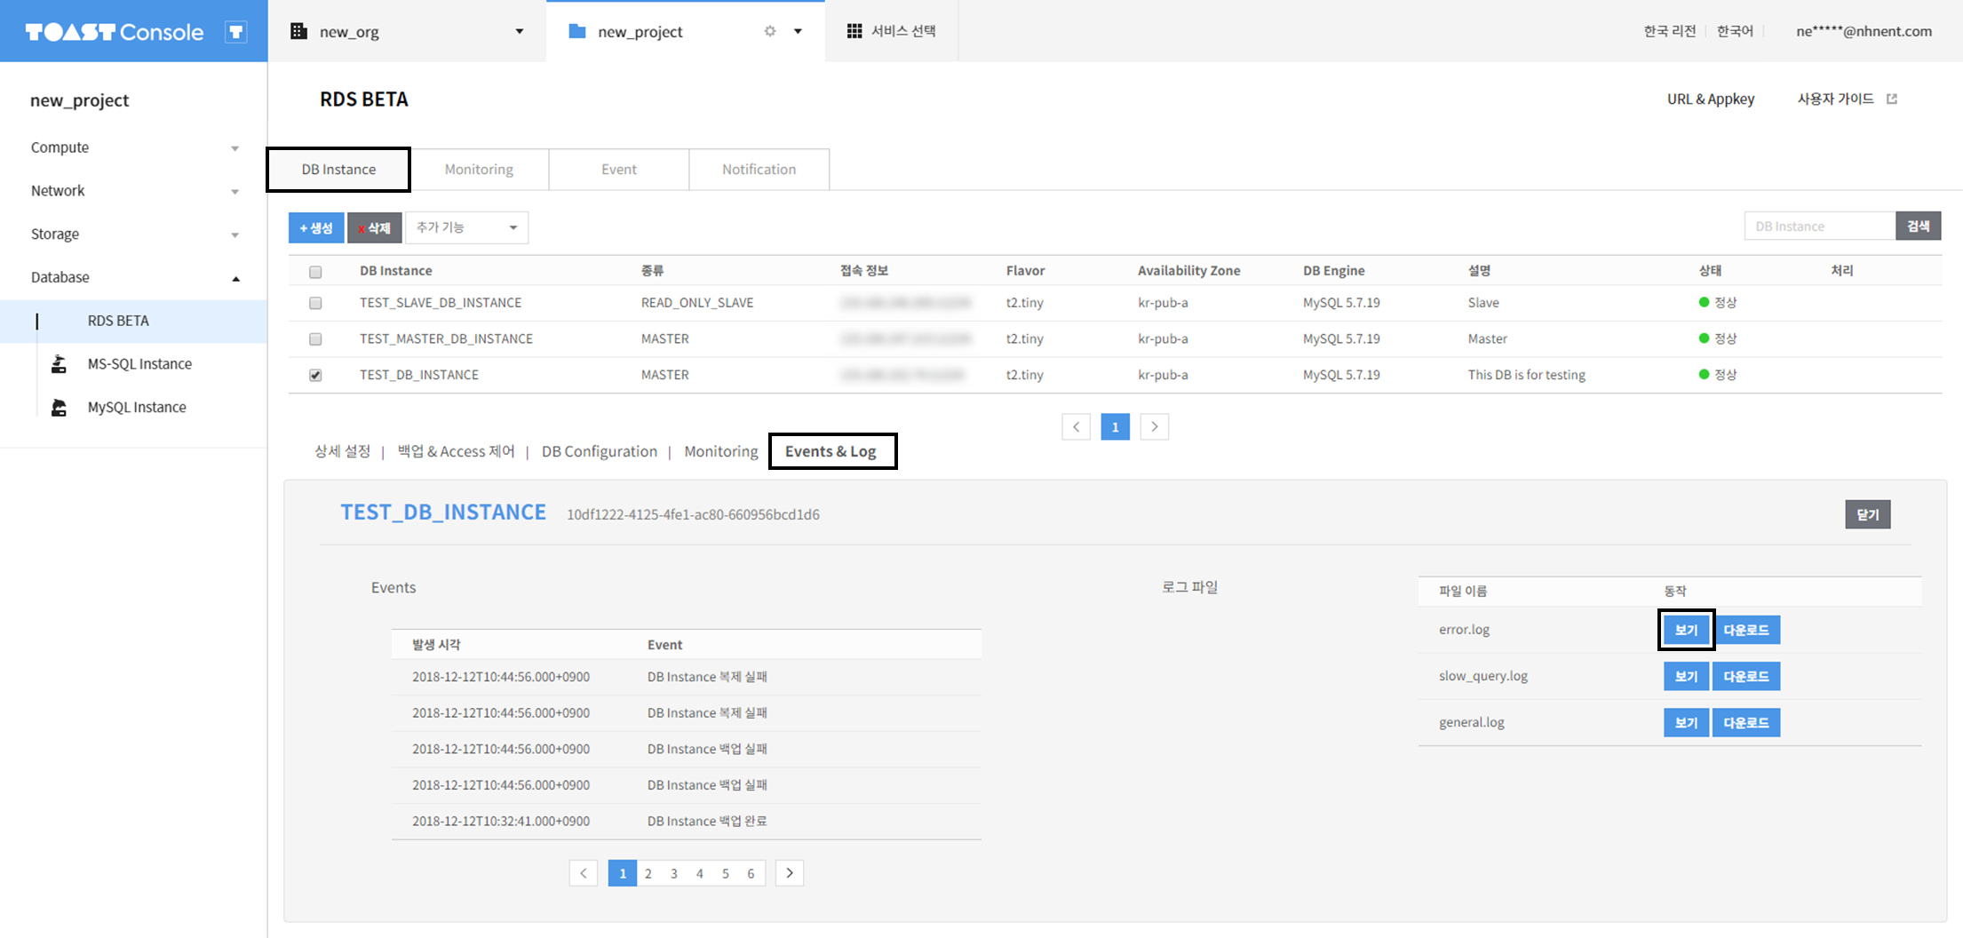Screen dimensions: 1963x938
Task: Check the TEST_MASTER_DB_INSTANCE row checkbox
Action: (315, 339)
